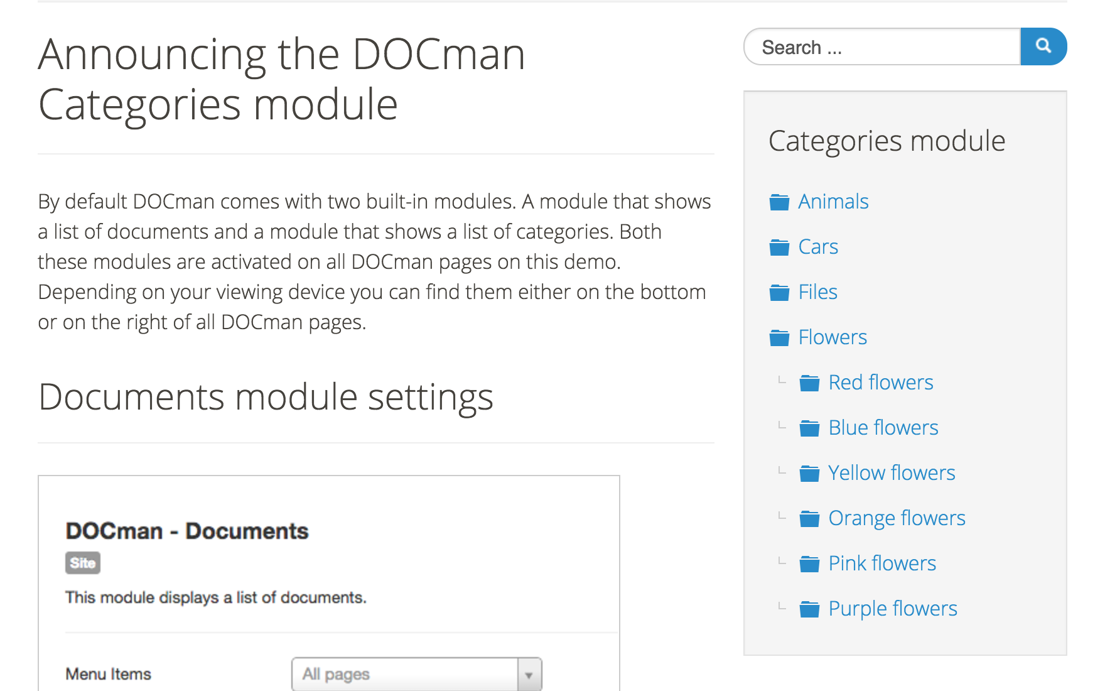Click the Site badge under DOCman - Documents

pos(82,563)
